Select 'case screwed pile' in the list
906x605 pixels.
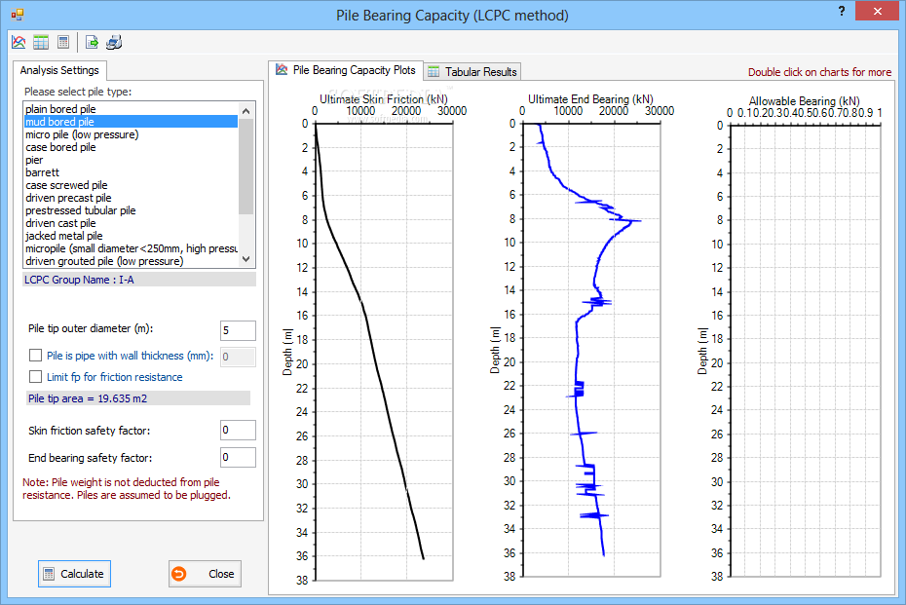131,185
